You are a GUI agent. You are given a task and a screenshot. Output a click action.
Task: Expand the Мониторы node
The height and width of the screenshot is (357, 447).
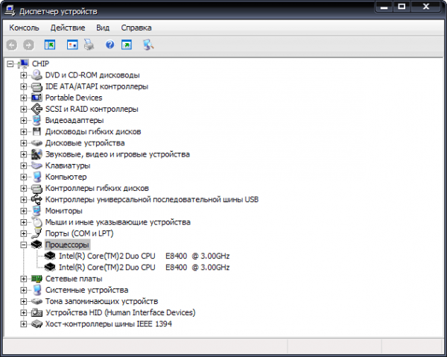tap(23, 211)
